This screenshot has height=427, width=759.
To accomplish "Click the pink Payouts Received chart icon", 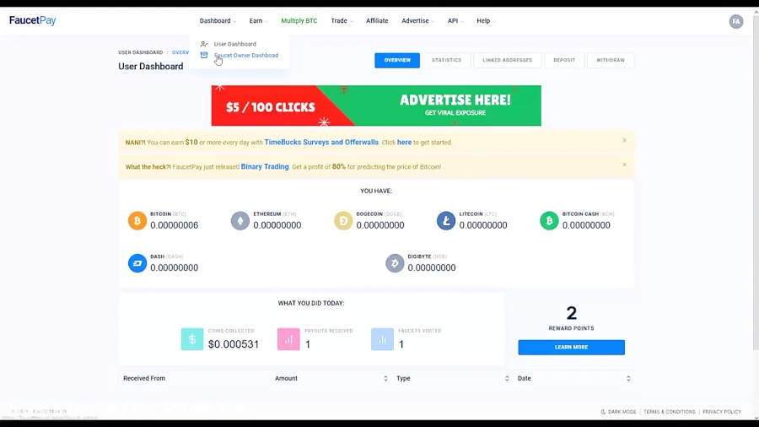I will pos(288,339).
